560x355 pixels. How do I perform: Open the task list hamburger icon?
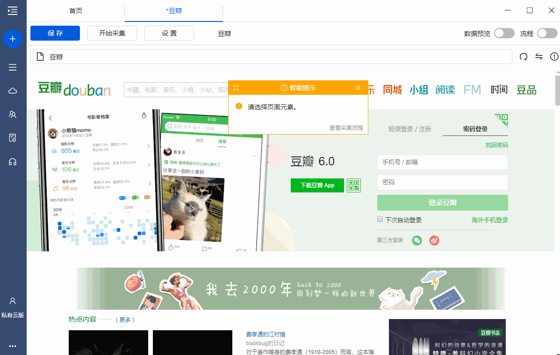pos(13,67)
